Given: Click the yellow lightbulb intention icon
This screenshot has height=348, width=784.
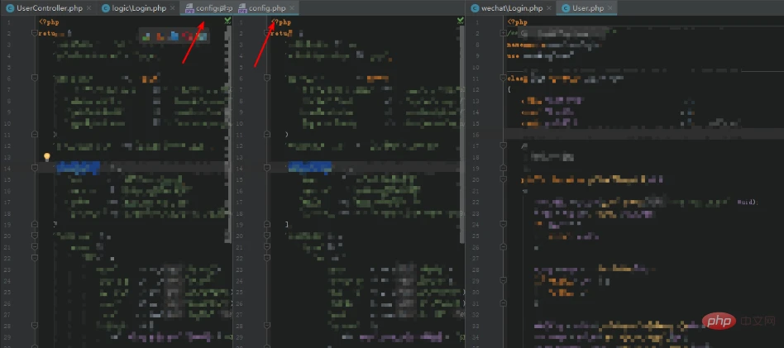Looking at the screenshot, I should click(x=47, y=156).
